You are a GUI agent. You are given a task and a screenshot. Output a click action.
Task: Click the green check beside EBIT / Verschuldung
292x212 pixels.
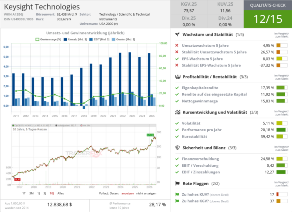pyautogui.click(x=177, y=166)
